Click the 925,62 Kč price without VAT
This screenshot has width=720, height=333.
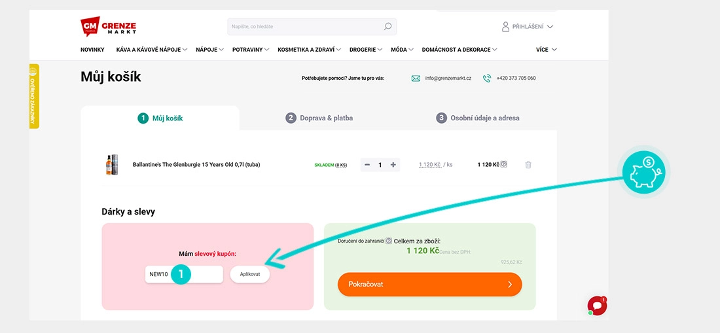pyautogui.click(x=511, y=262)
